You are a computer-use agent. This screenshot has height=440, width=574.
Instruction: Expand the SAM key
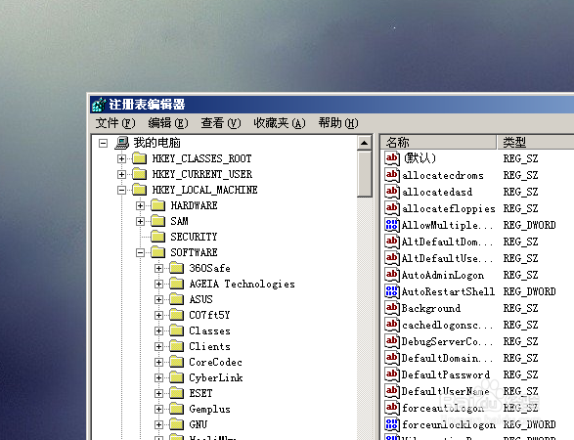pos(140,221)
